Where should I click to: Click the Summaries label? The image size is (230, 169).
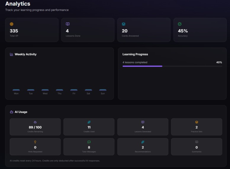pos(197,152)
